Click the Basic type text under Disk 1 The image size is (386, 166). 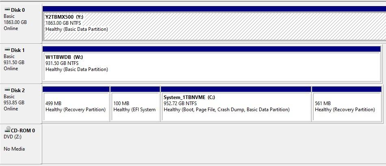tap(9, 56)
